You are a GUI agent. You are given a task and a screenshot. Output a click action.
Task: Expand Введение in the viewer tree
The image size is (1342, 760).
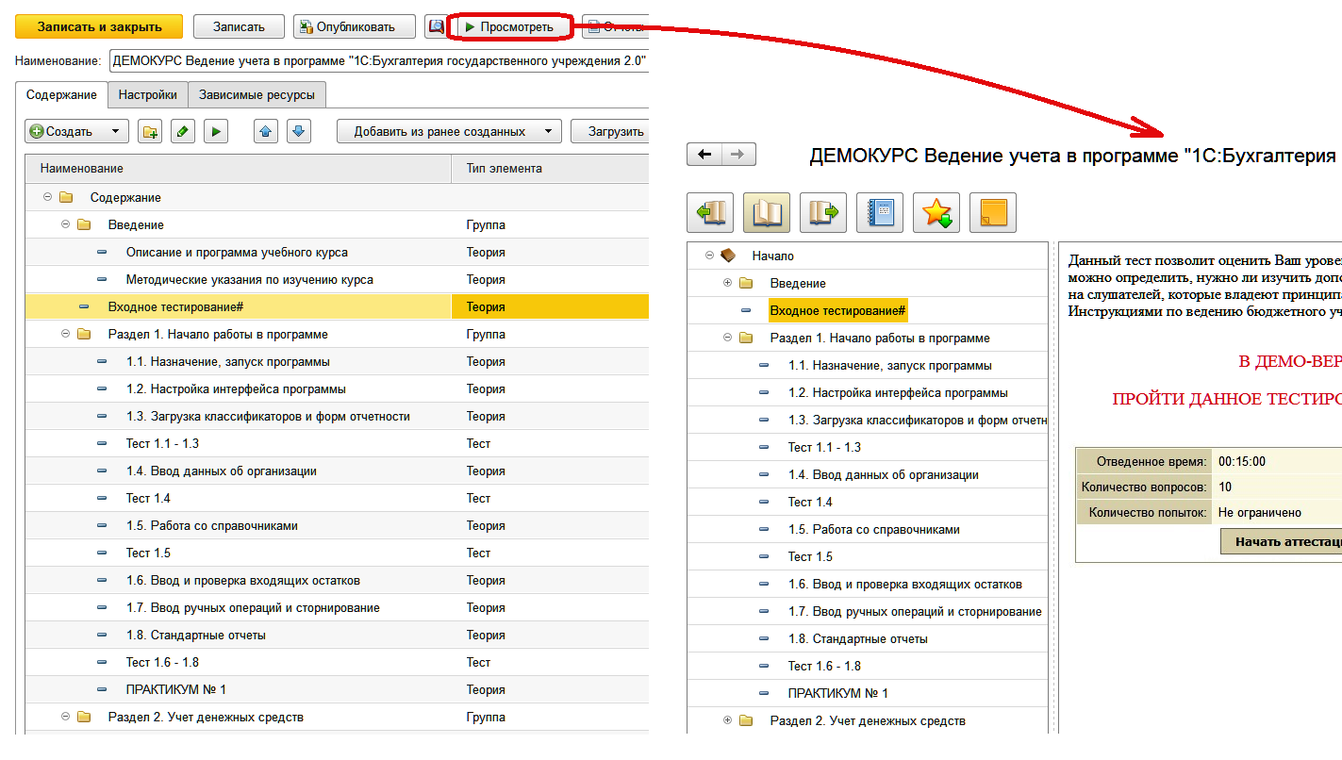[727, 283]
